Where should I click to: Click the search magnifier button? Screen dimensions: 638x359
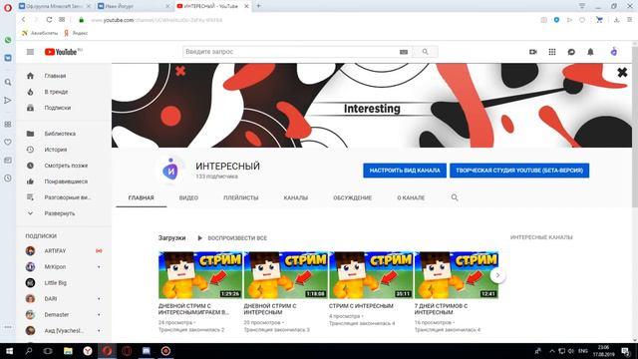coord(426,52)
